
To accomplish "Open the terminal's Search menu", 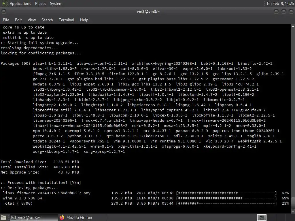I will pos(47,20).
